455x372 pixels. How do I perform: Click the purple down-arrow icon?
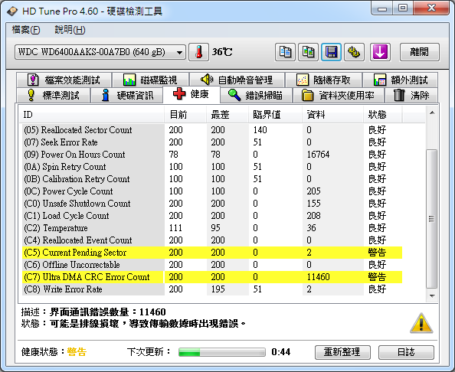380,52
